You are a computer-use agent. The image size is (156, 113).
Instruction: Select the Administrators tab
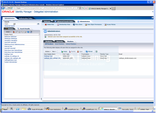pyautogui.click(x=84, y=21)
